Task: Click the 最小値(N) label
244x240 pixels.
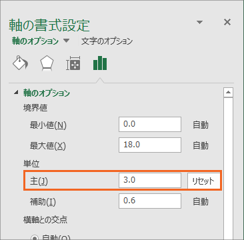Action: tap(48, 126)
